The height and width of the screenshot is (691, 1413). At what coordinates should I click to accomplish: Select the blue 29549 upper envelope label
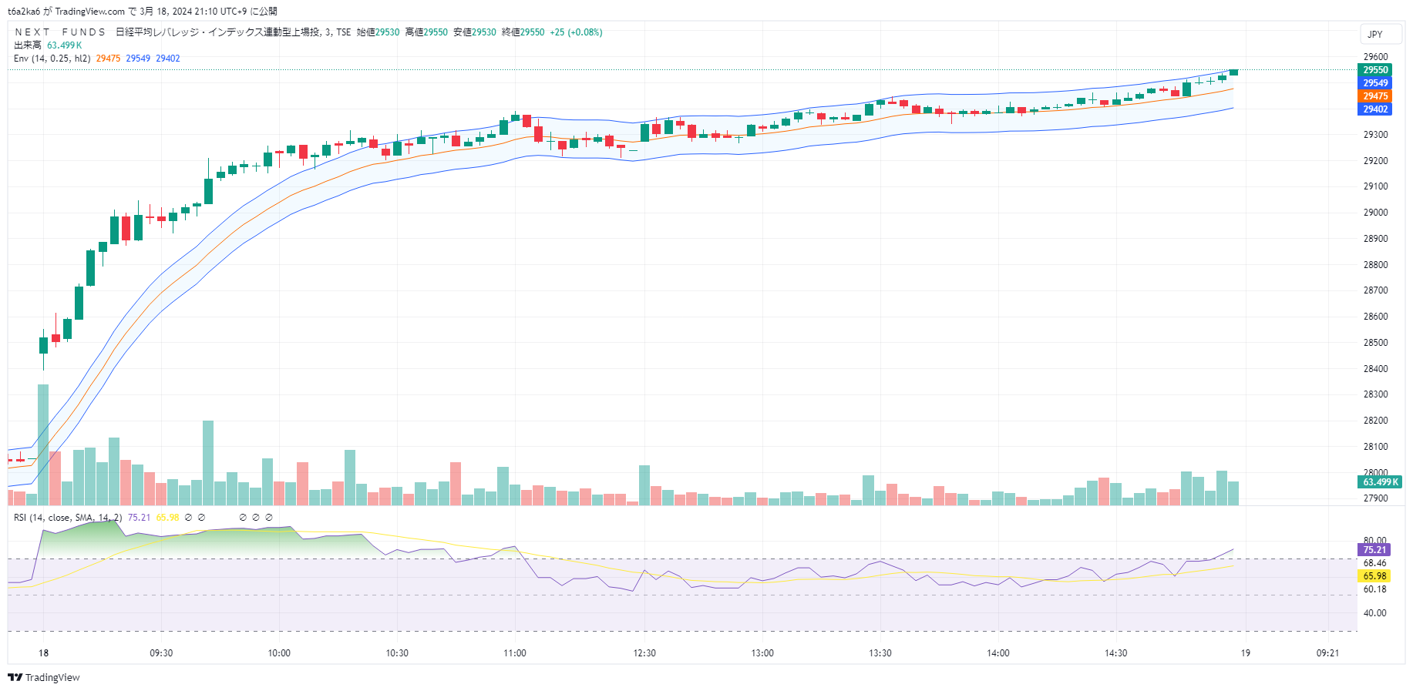tap(1374, 83)
